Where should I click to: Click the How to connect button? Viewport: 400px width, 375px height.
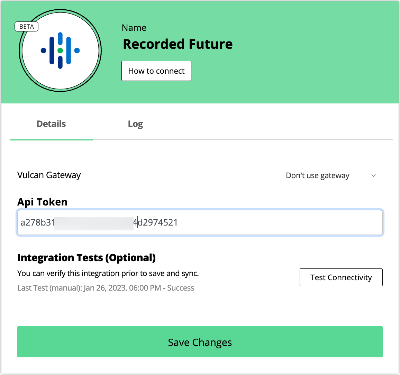tap(156, 71)
